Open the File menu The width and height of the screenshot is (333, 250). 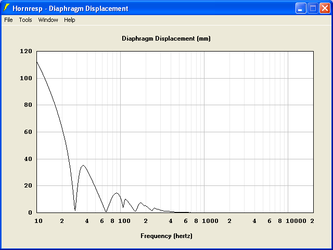click(x=8, y=20)
